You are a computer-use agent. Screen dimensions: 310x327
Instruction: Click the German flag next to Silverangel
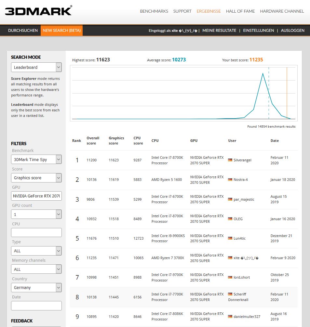click(x=230, y=160)
